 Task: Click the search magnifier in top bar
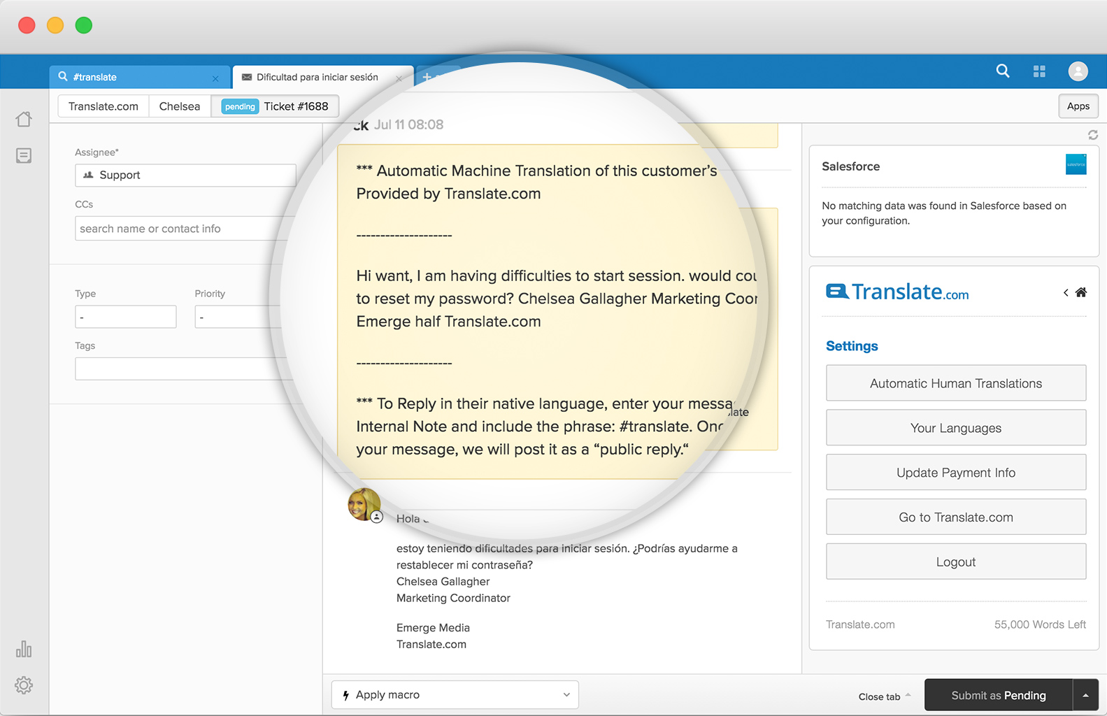(1003, 71)
